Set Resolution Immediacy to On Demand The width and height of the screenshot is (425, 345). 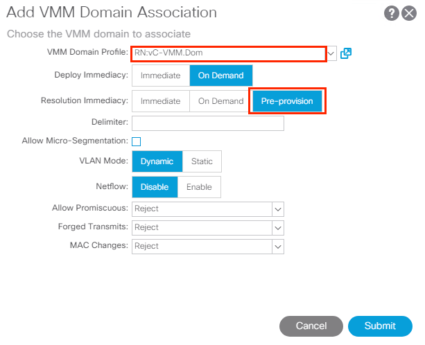pyautogui.click(x=220, y=101)
